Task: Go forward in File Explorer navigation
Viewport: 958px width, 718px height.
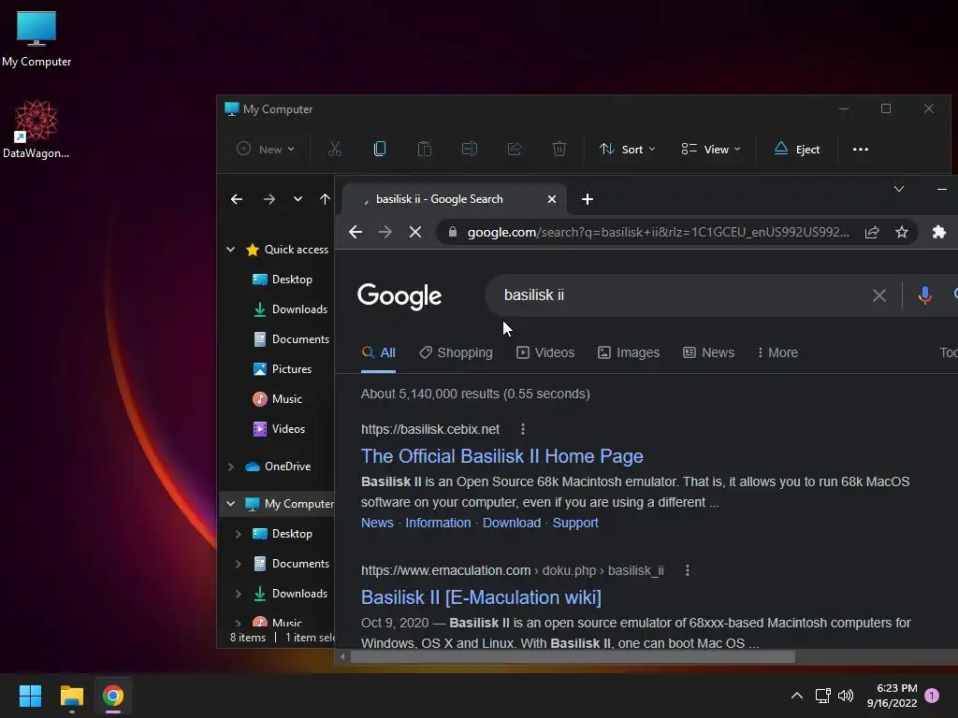Action: point(269,199)
